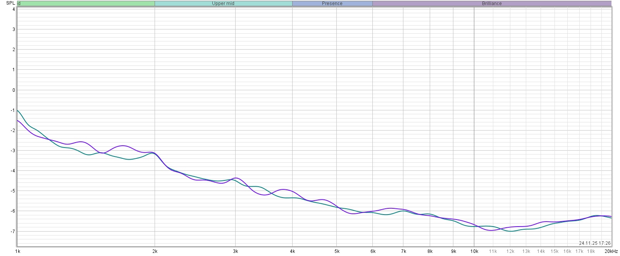The height and width of the screenshot is (256, 620).
Task: Click the -3 dB level label
Action: coord(13,151)
